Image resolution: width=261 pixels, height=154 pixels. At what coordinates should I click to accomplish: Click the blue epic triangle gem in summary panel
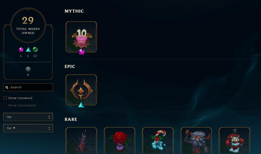coord(28,49)
